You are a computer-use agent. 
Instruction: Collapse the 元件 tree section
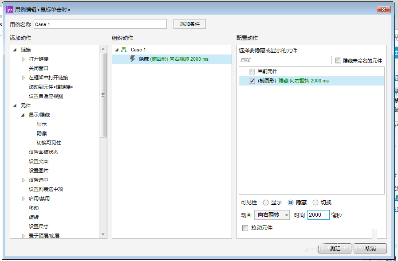click(x=16, y=105)
